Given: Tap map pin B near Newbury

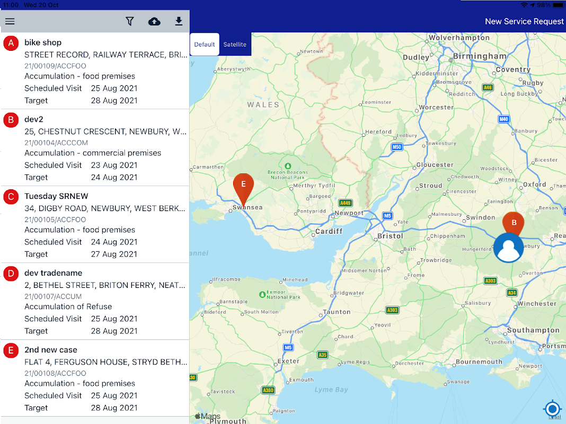Looking at the screenshot, I should click(x=514, y=222).
